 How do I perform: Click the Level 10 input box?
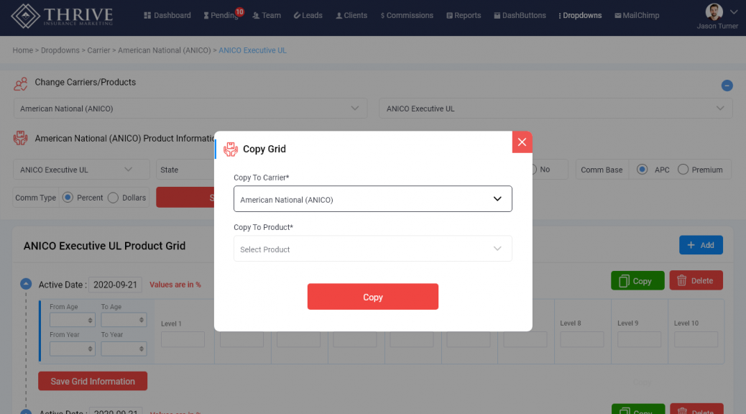click(x=696, y=339)
